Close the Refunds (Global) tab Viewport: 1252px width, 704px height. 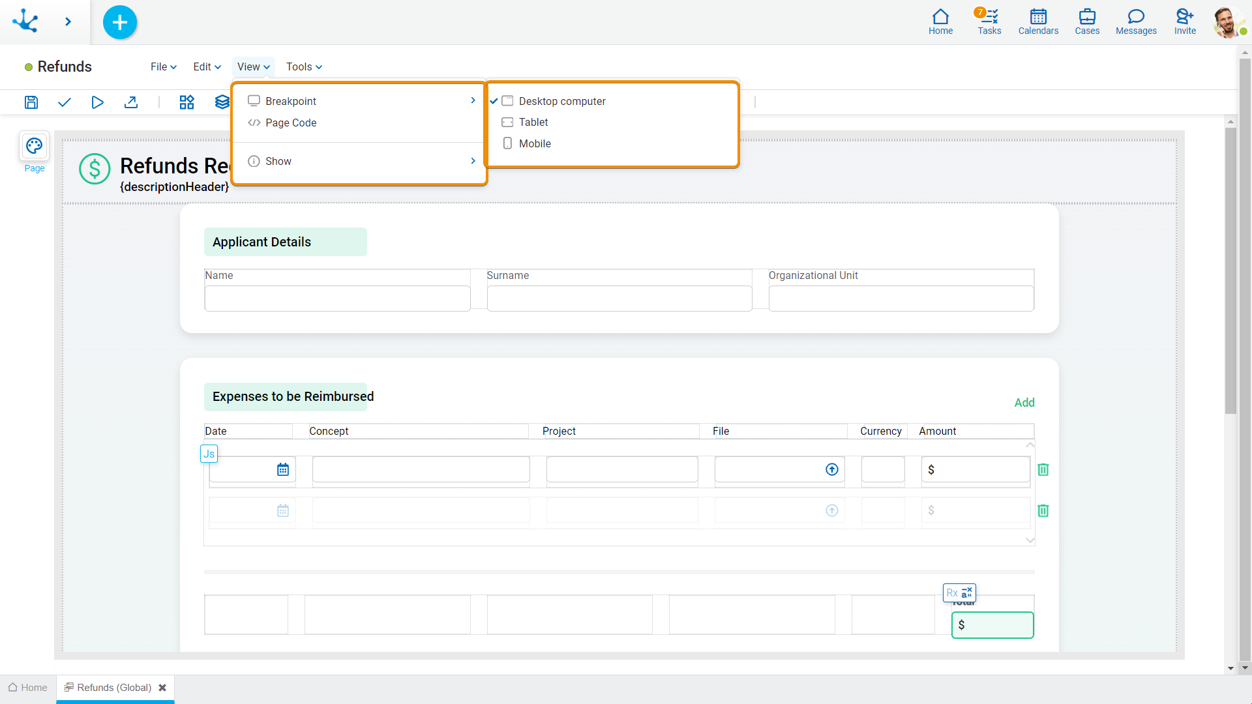pos(162,688)
